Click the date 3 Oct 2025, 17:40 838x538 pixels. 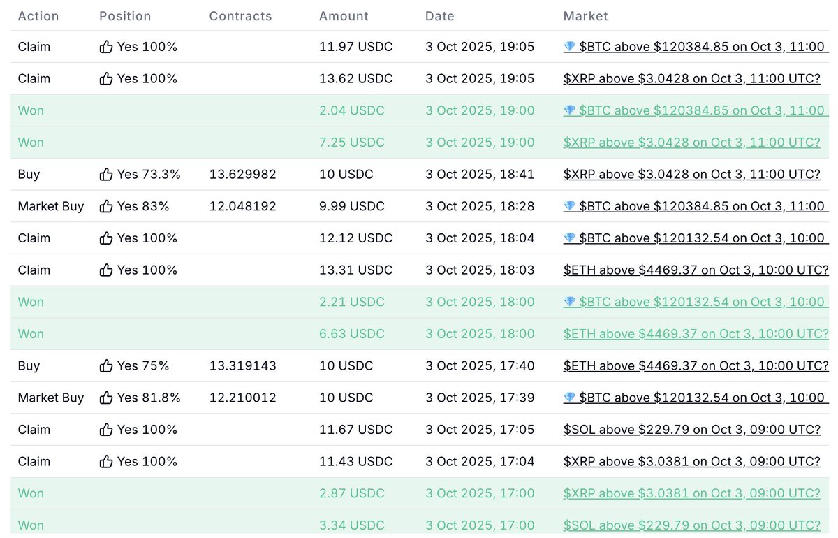coord(480,366)
